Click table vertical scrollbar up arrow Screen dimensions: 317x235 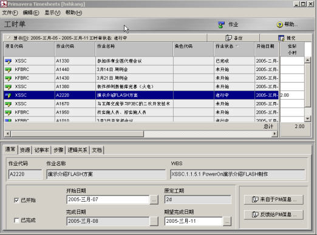(x=307, y=60)
